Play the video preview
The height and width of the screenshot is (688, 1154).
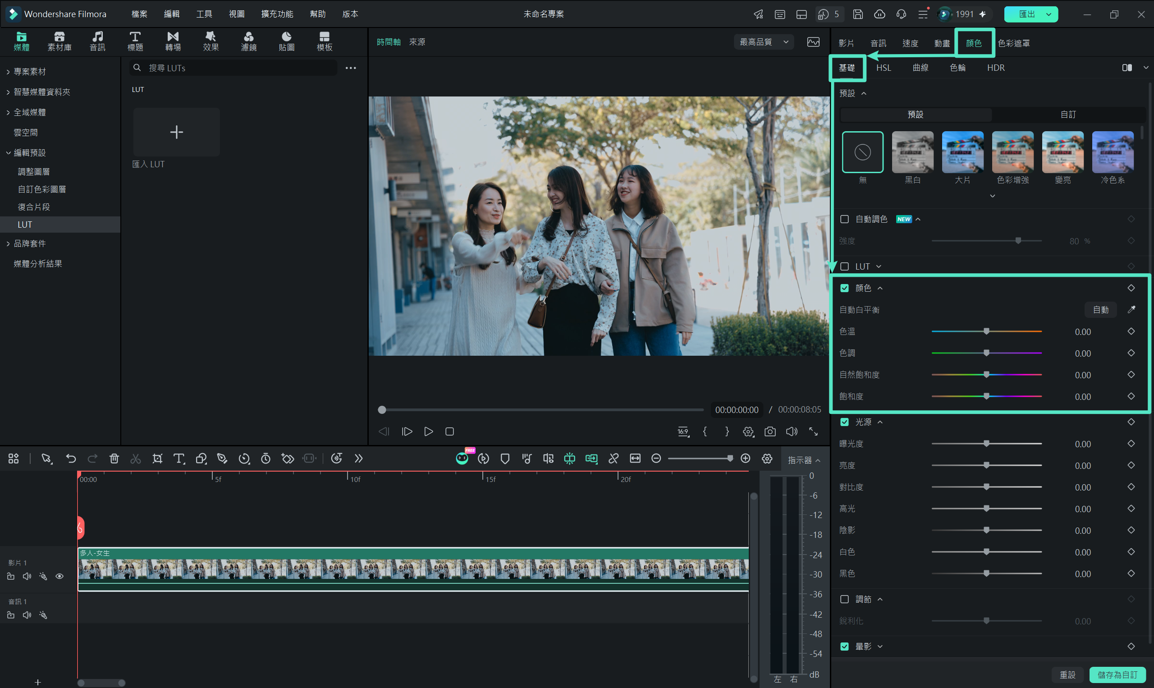[x=428, y=431]
